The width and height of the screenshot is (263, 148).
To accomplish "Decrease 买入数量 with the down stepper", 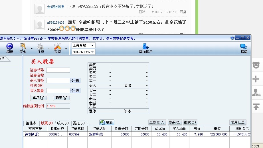I will 72,92.
